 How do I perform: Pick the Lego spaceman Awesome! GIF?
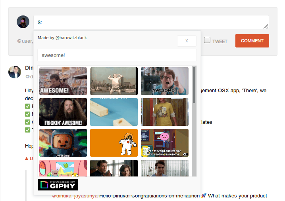click(x=63, y=143)
